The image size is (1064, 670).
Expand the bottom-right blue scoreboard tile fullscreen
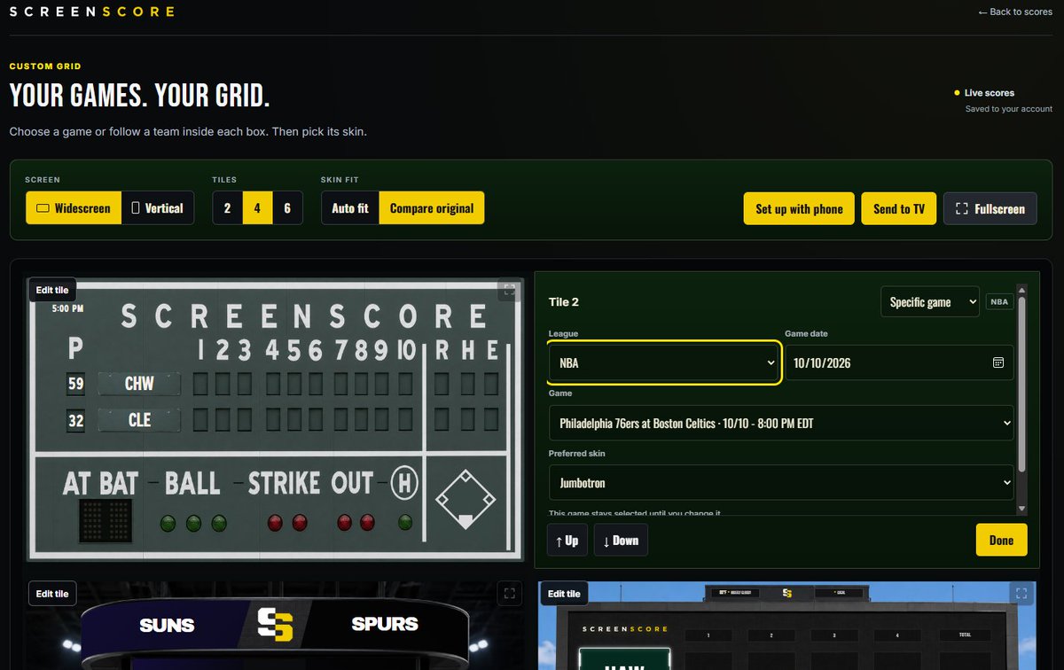pyautogui.click(x=1021, y=593)
